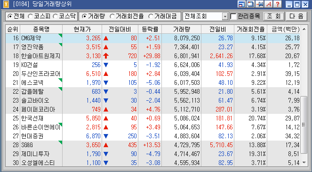The height and width of the screenshot is (172, 312).
Task: Click the 전일비 value 2,641.26
Action: click(221, 56)
